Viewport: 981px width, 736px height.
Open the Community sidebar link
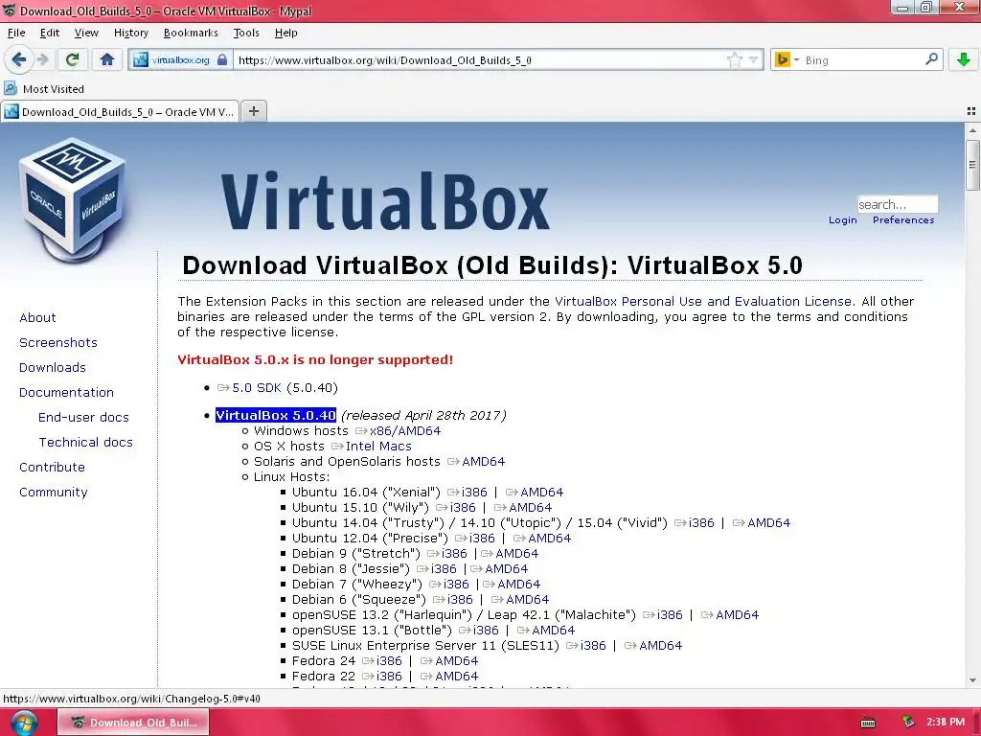point(54,493)
